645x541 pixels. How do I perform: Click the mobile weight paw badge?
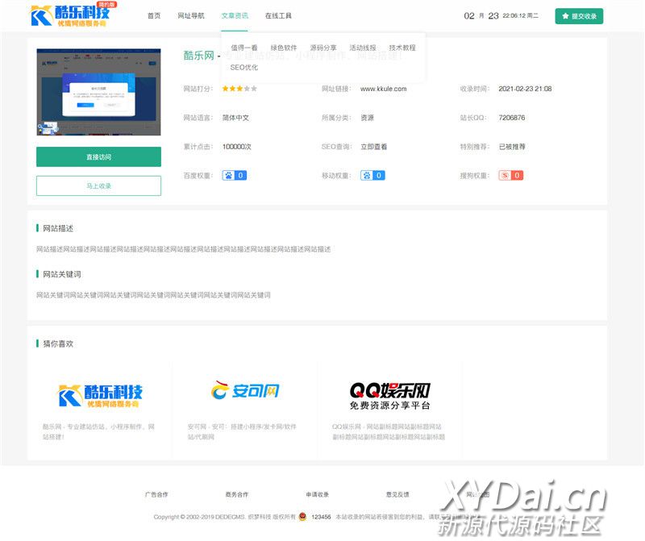tap(367, 175)
